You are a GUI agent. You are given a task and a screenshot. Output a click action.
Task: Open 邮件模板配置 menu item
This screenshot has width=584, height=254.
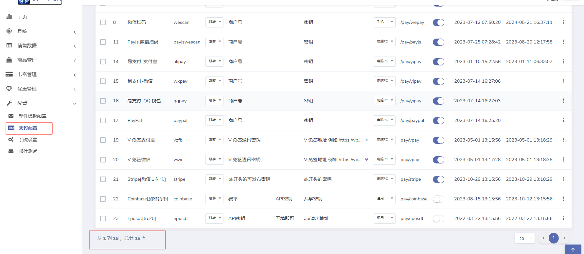pyautogui.click(x=32, y=116)
